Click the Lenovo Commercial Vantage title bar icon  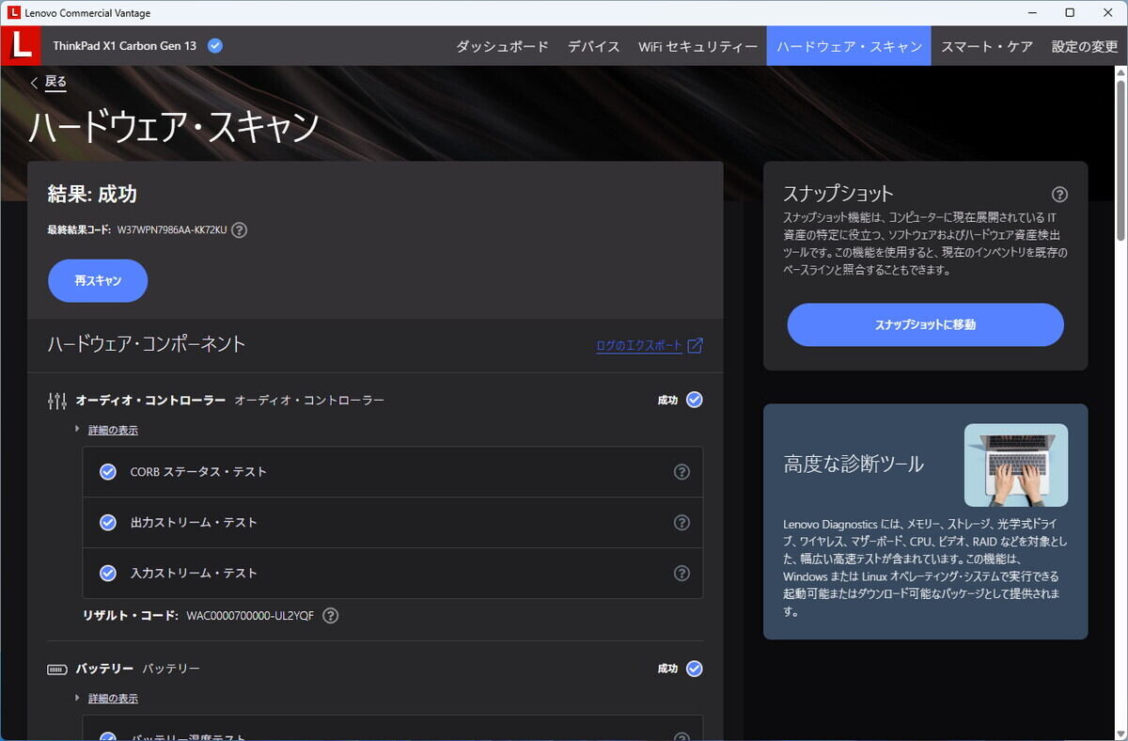tap(11, 13)
